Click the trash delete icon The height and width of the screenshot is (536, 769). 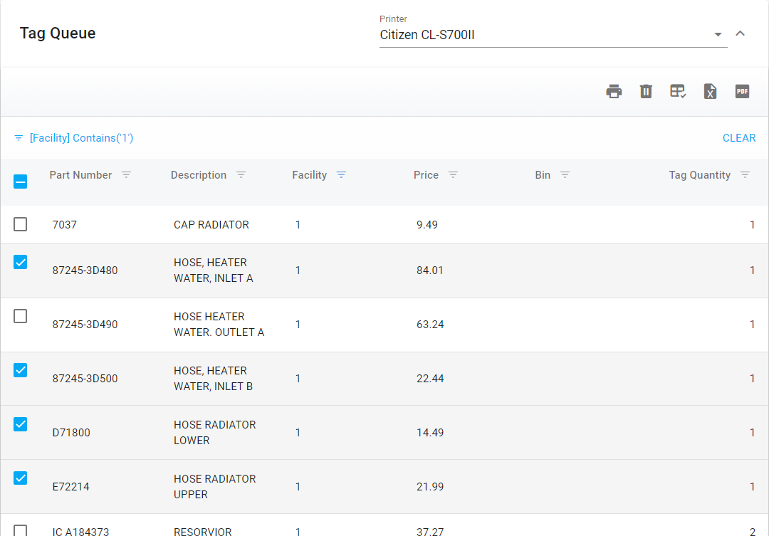[x=646, y=91]
